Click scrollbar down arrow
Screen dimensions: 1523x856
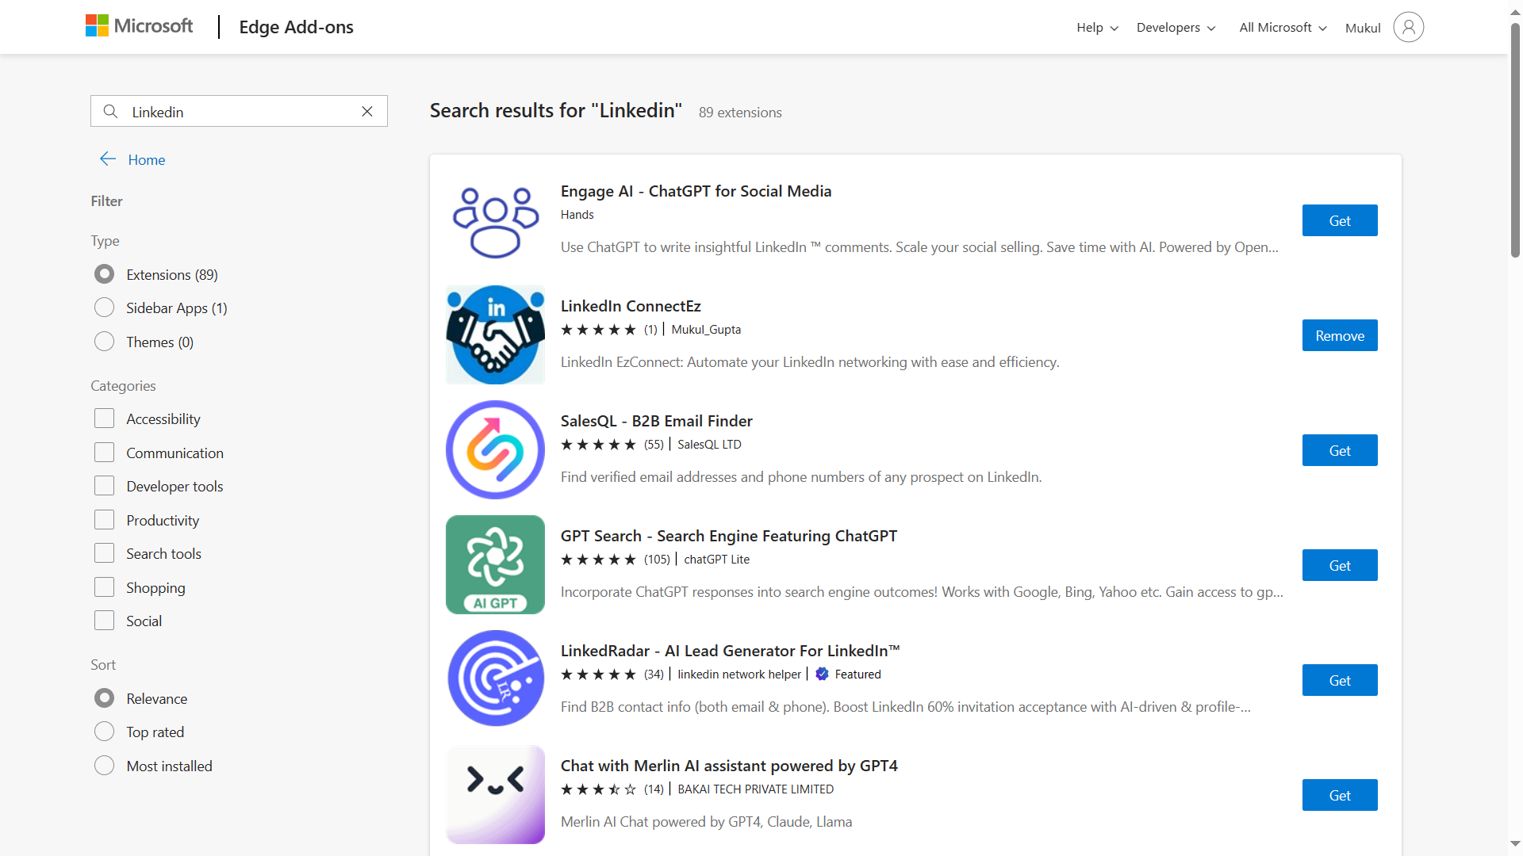1515,844
